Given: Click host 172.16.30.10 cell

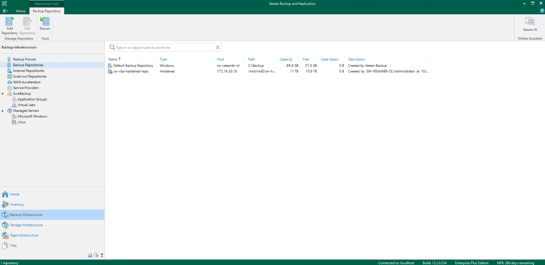Looking at the screenshot, I should (227, 71).
